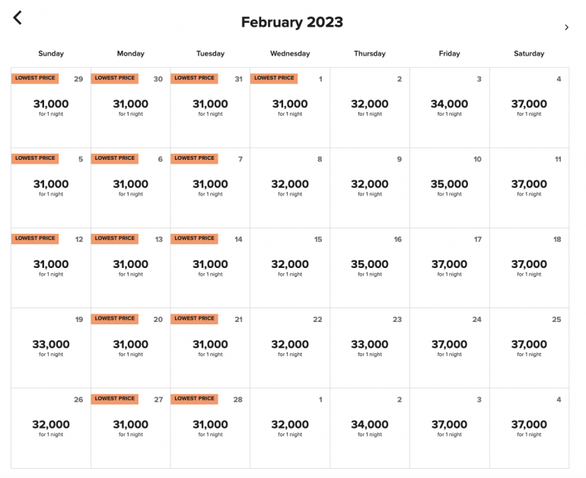
Task: Select February 26 priced 32,000
Action: click(51, 428)
